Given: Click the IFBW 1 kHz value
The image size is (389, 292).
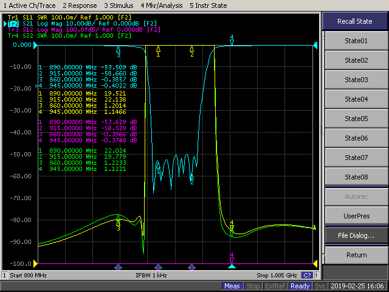Looking at the screenshot, I should 151,276.
